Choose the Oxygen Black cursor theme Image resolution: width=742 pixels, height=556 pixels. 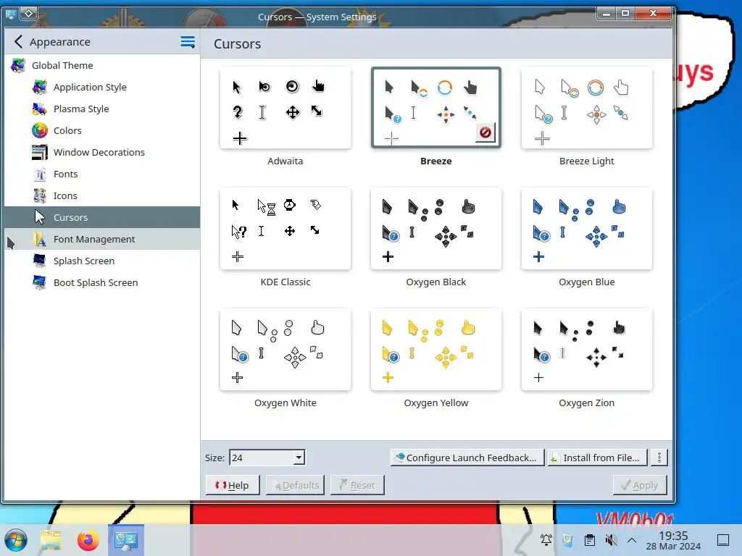pos(435,229)
